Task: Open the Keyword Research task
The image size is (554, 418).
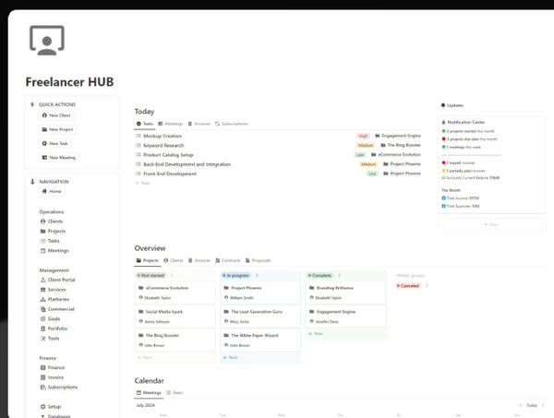Action: [x=163, y=146]
